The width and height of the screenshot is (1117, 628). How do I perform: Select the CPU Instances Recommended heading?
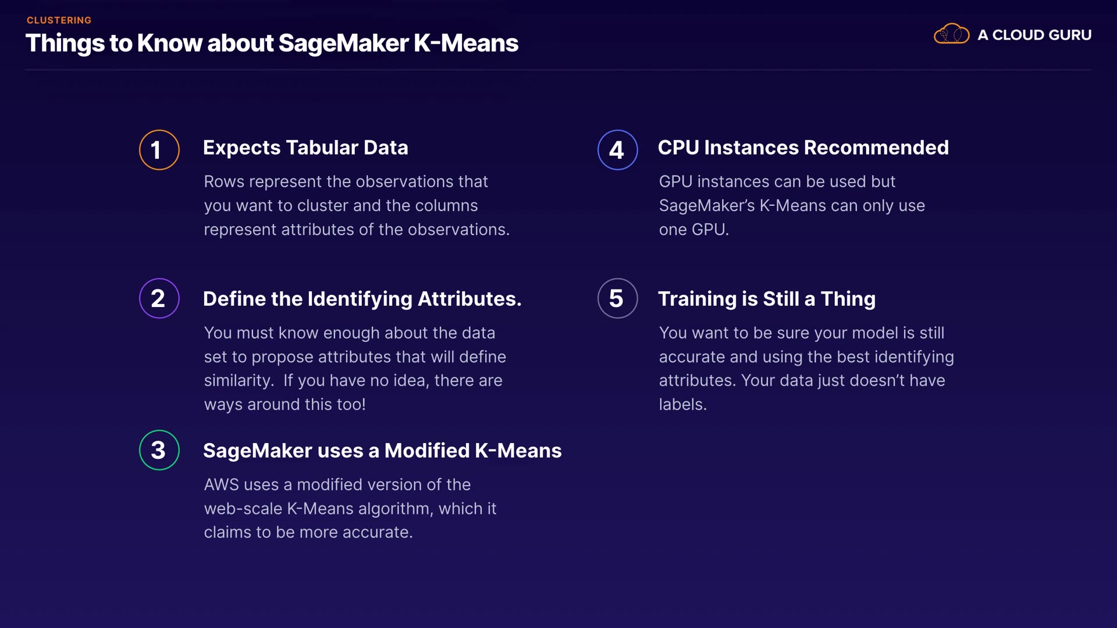click(x=803, y=148)
